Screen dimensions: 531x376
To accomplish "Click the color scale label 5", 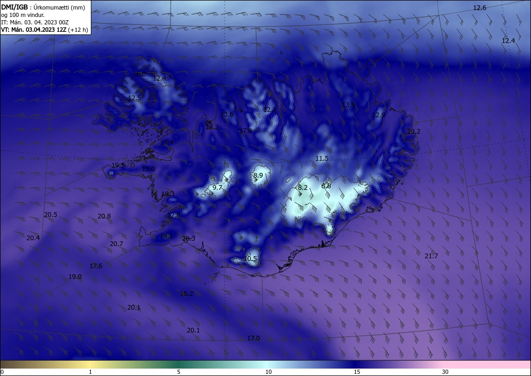I will click(x=179, y=372).
